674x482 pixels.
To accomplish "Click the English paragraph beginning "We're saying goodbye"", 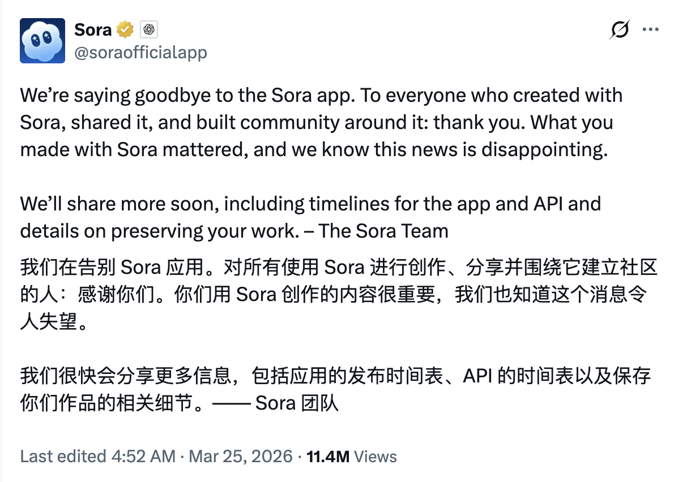I will (x=317, y=122).
